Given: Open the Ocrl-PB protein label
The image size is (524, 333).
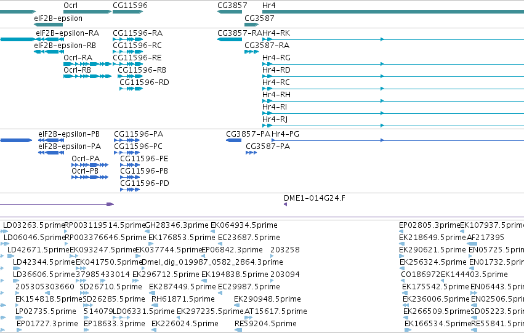Looking at the screenshot, I should click(85, 171).
